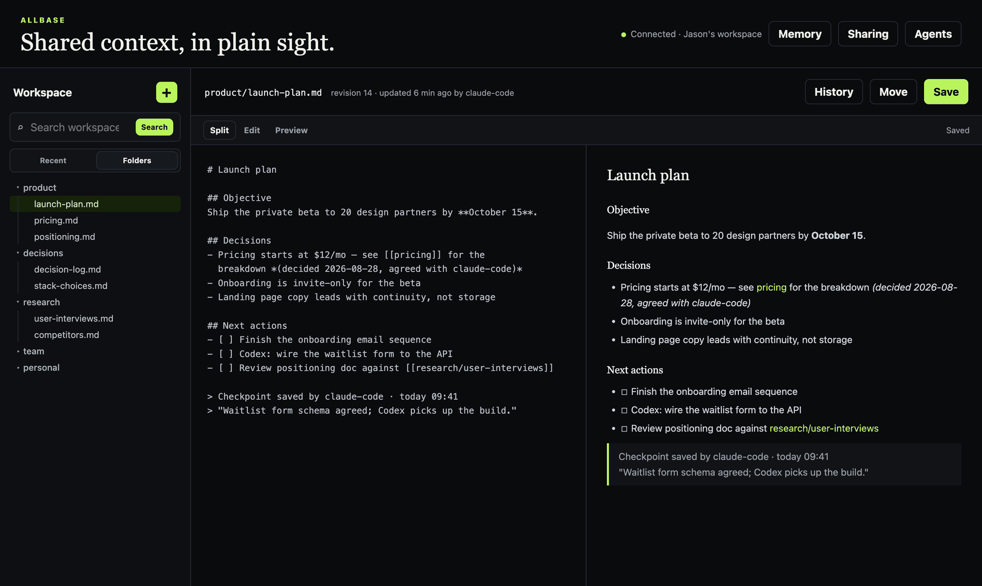
Task: Open revision History
Action: click(834, 92)
